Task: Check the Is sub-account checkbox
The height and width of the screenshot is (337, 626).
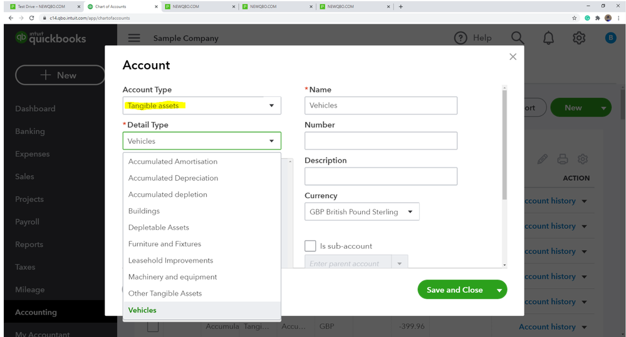Action: click(x=310, y=246)
